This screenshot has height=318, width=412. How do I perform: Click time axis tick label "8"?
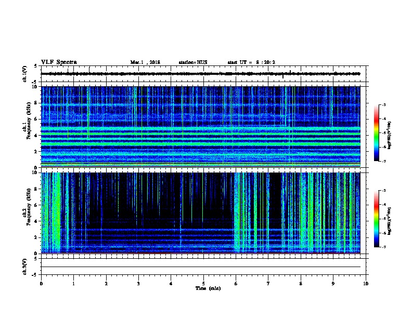click(301, 283)
